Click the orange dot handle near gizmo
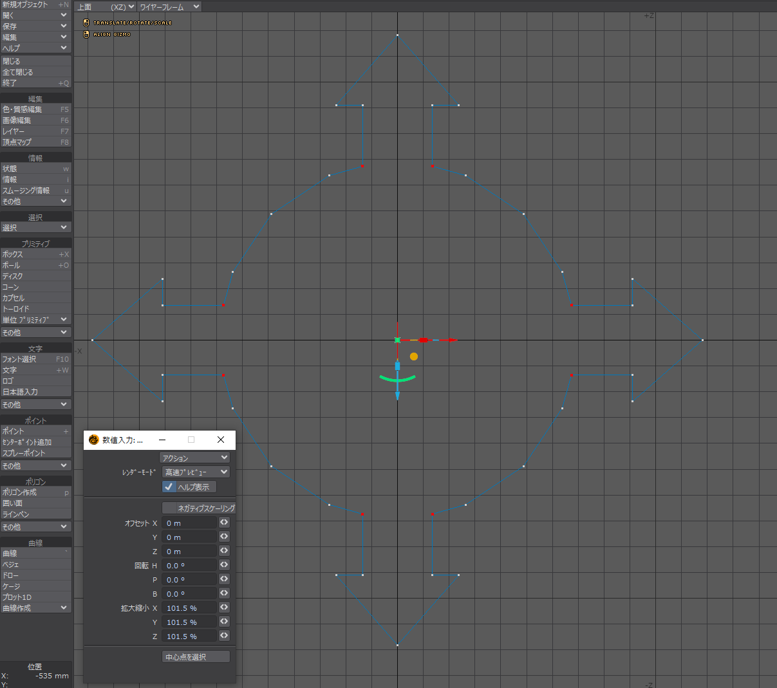 (414, 356)
